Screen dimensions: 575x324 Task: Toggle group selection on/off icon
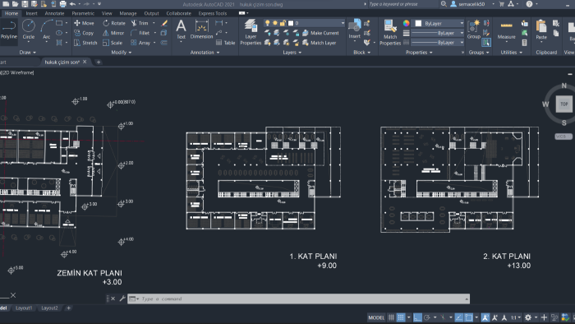pos(486,43)
